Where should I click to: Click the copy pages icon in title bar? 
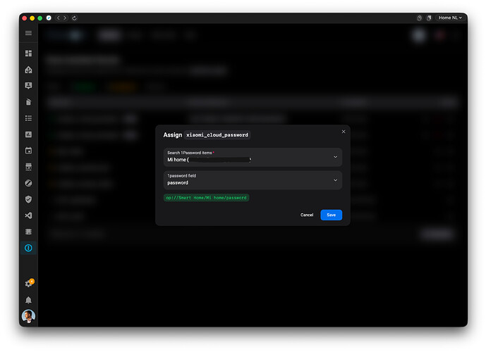[x=429, y=18]
